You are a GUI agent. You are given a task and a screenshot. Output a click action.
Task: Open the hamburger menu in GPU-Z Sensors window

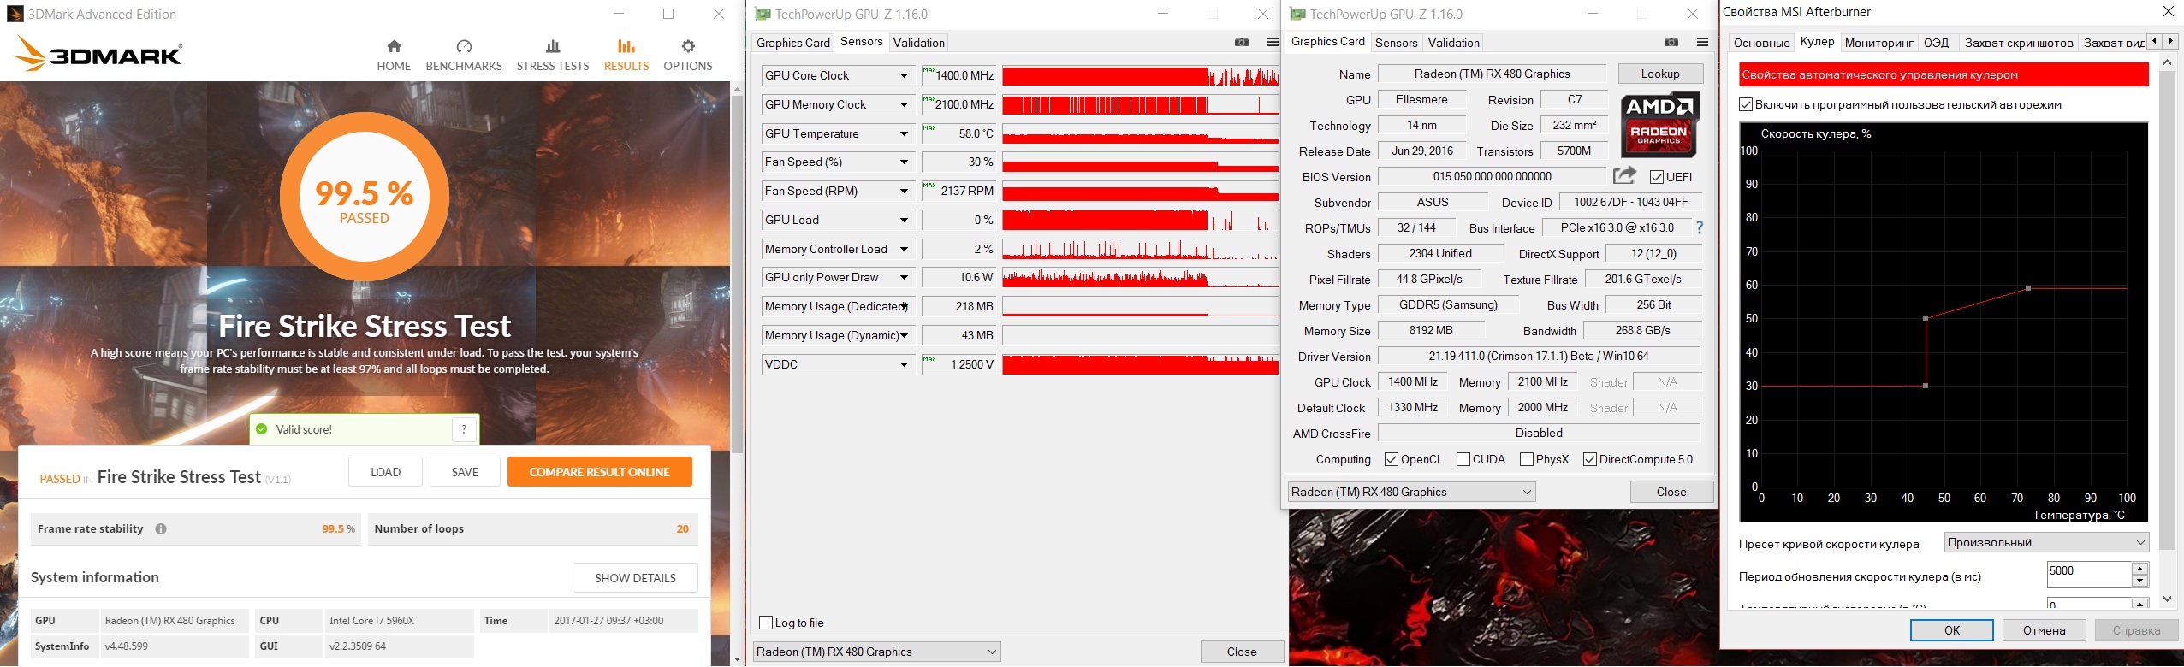click(1273, 43)
